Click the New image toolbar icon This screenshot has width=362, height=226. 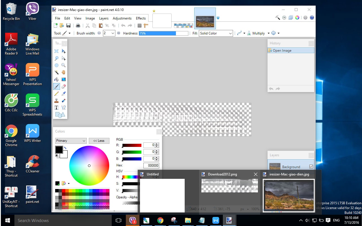[56, 25]
